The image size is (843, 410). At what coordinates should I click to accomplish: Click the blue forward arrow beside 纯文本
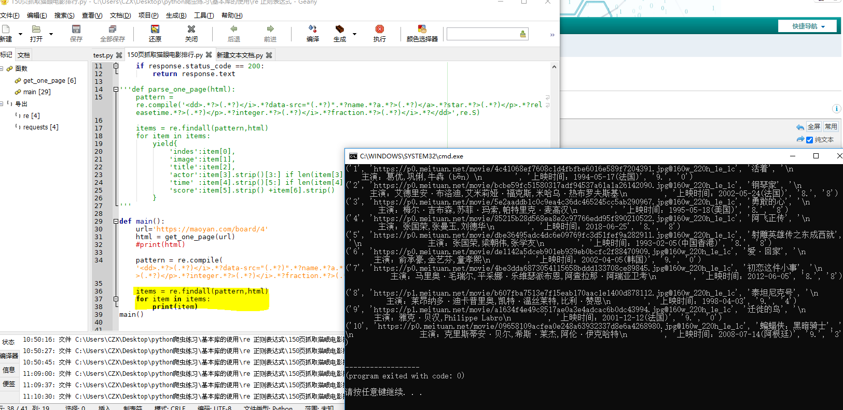800,139
